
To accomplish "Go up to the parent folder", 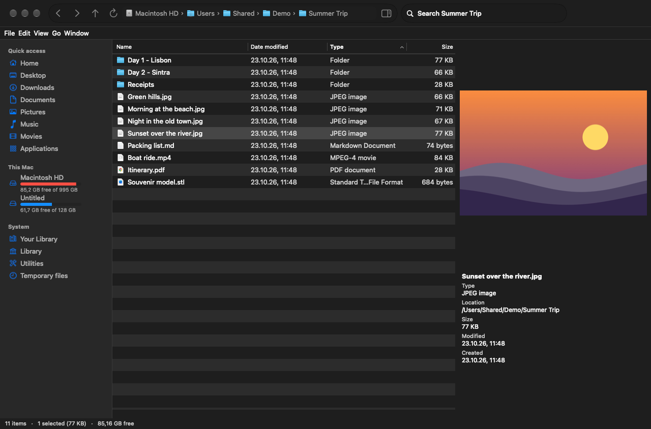I will pos(95,13).
